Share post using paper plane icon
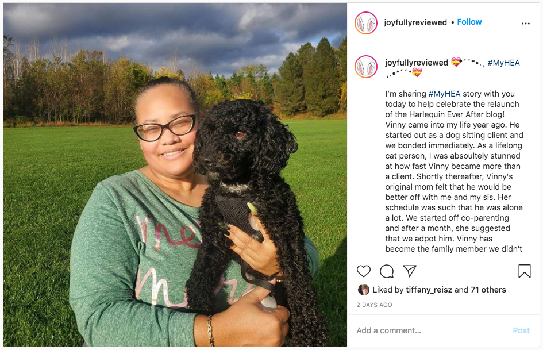Screen dimensions: 543x350 [x=410, y=271]
